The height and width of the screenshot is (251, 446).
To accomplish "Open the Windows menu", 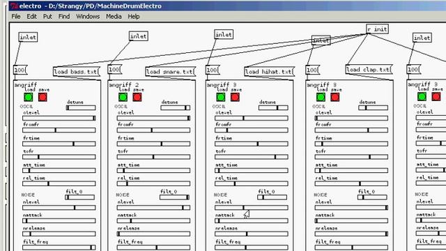I will click(88, 17).
